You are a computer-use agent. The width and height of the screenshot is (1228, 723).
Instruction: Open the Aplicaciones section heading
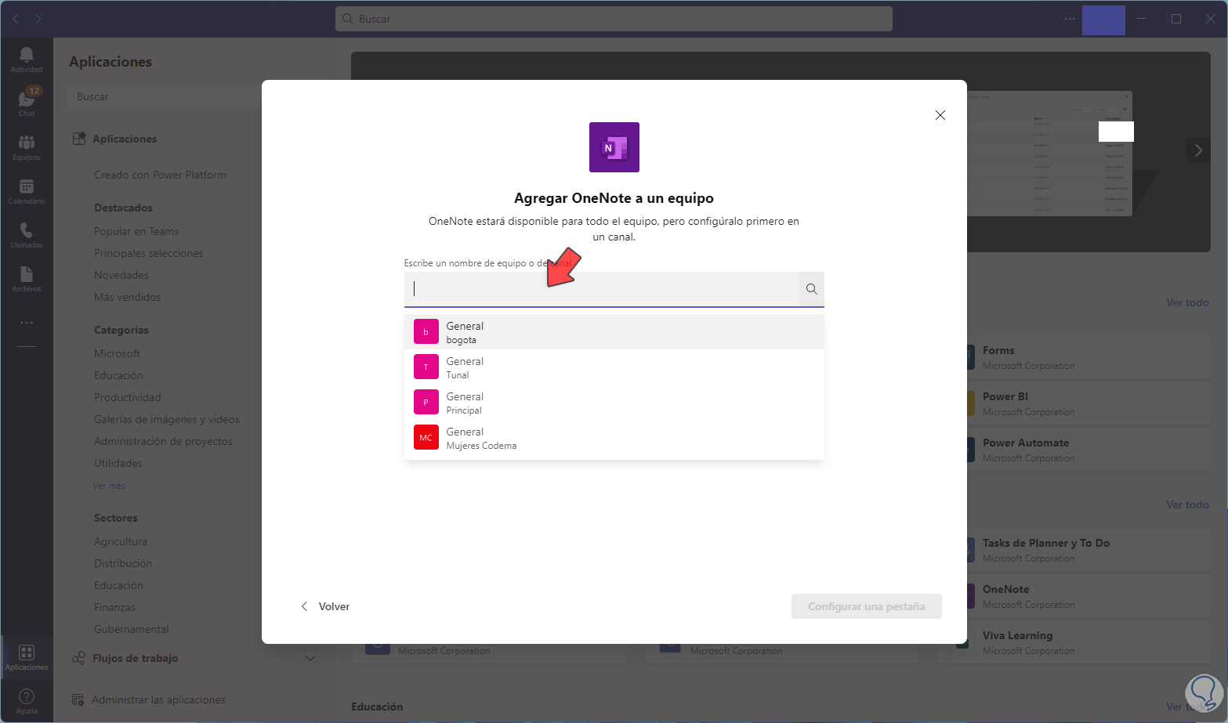125,139
